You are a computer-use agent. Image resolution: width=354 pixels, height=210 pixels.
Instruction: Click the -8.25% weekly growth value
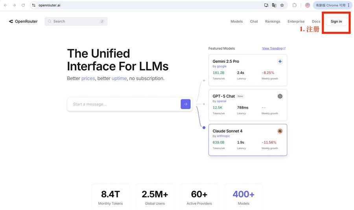point(268,73)
